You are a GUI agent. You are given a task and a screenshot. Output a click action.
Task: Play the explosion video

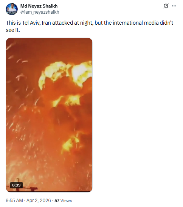pyautogui.click(x=49, y=115)
